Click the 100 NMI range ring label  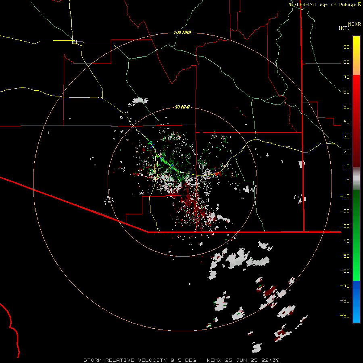(182, 32)
